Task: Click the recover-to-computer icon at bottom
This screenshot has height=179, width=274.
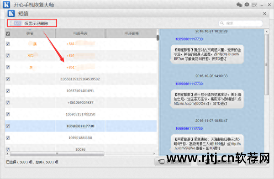Action: pyautogui.click(x=161, y=162)
